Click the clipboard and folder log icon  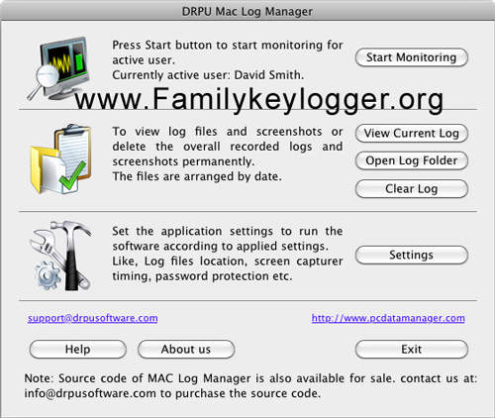(x=61, y=158)
